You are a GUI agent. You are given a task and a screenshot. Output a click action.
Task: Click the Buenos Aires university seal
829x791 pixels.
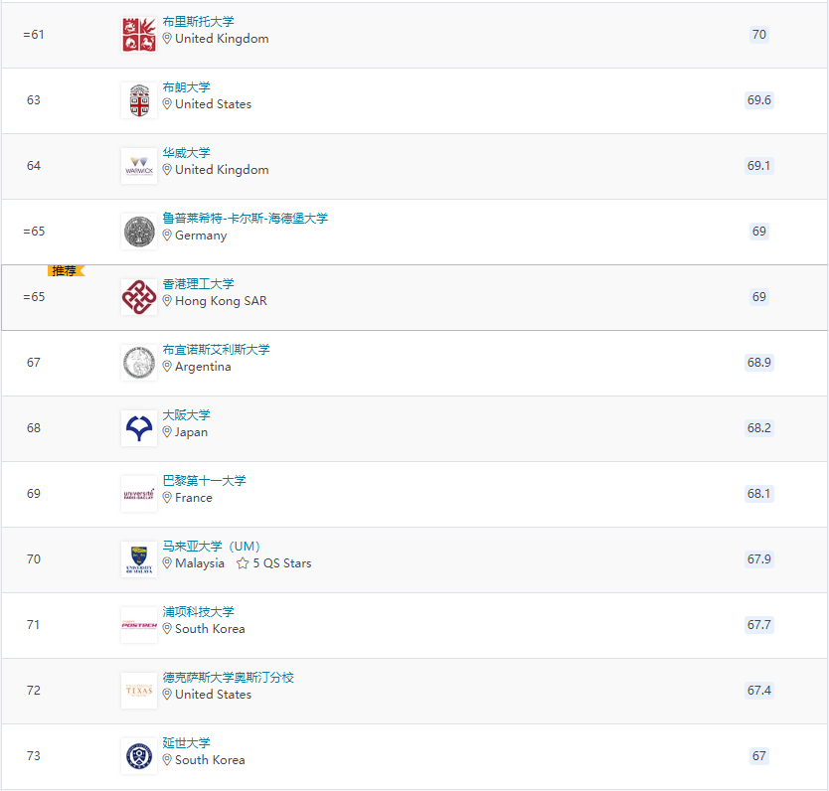coord(138,363)
